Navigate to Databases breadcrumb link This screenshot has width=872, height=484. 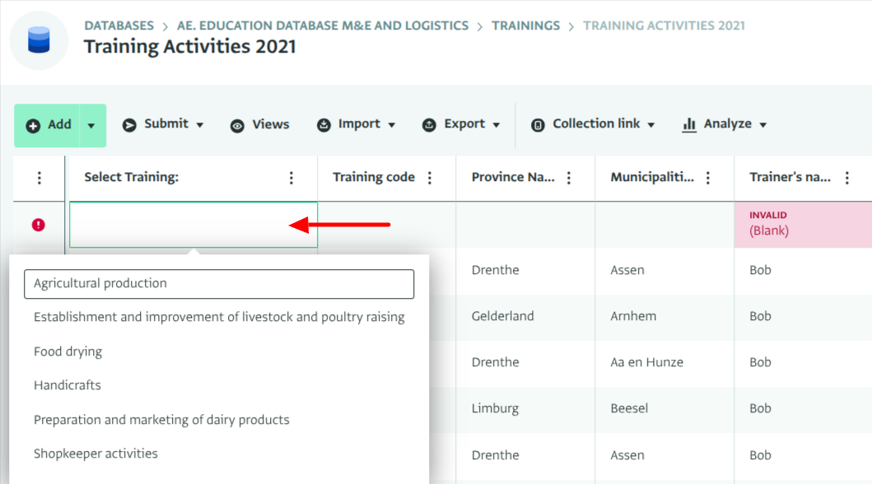[x=119, y=26]
